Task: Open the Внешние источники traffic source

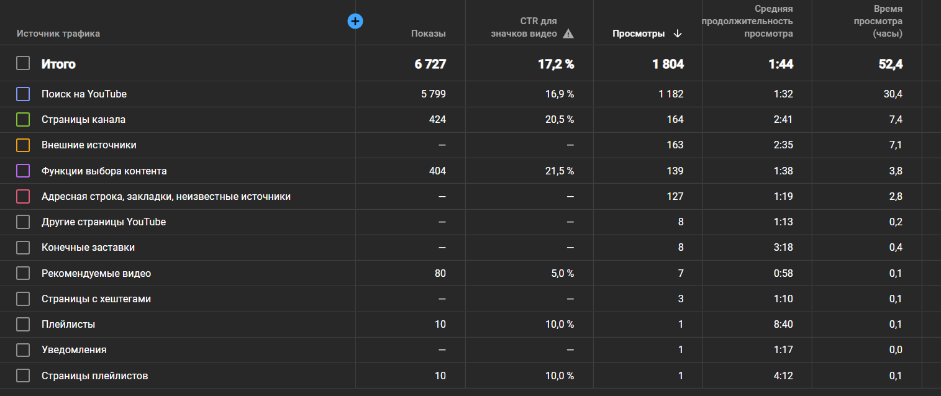Action: pos(89,145)
